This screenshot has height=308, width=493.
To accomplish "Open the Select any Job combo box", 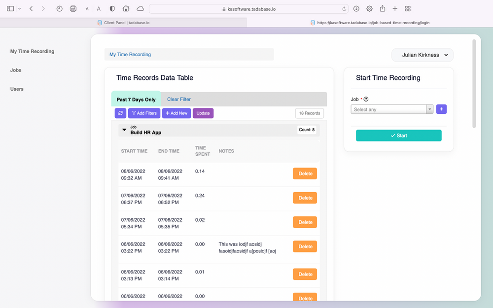I will click(x=388, y=109).
